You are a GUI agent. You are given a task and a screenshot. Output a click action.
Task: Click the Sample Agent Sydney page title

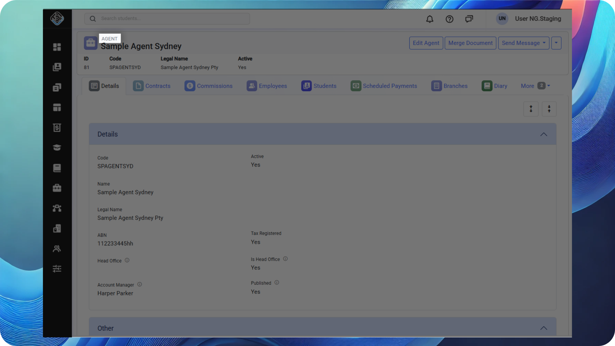click(x=141, y=46)
